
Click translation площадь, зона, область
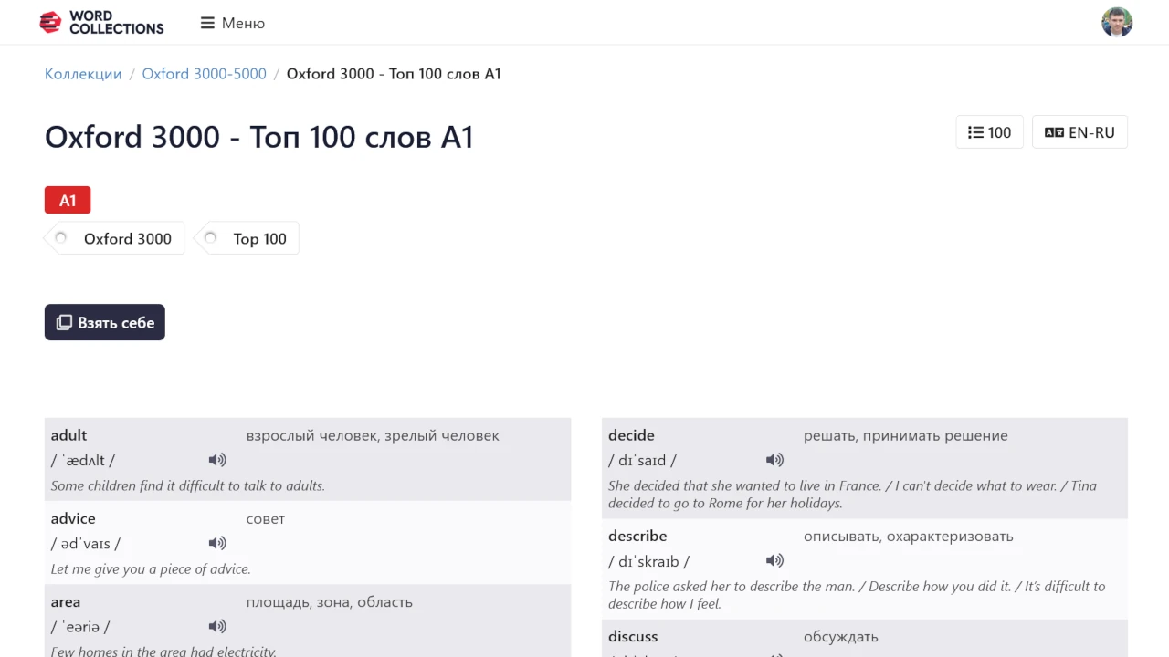click(x=330, y=602)
